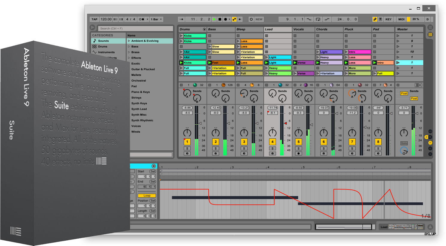Toggle the clip Loop switch

(147, 196)
